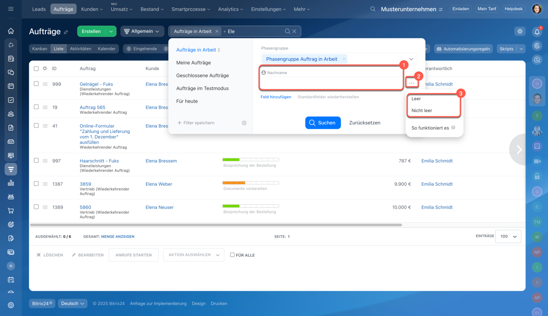
Task: Check the row checkbox for order 999
Action: (x=36, y=84)
